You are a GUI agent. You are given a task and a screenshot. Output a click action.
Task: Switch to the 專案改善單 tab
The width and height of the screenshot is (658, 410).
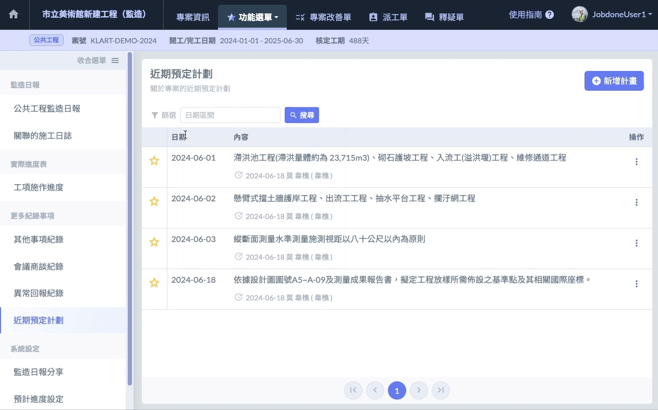(323, 17)
